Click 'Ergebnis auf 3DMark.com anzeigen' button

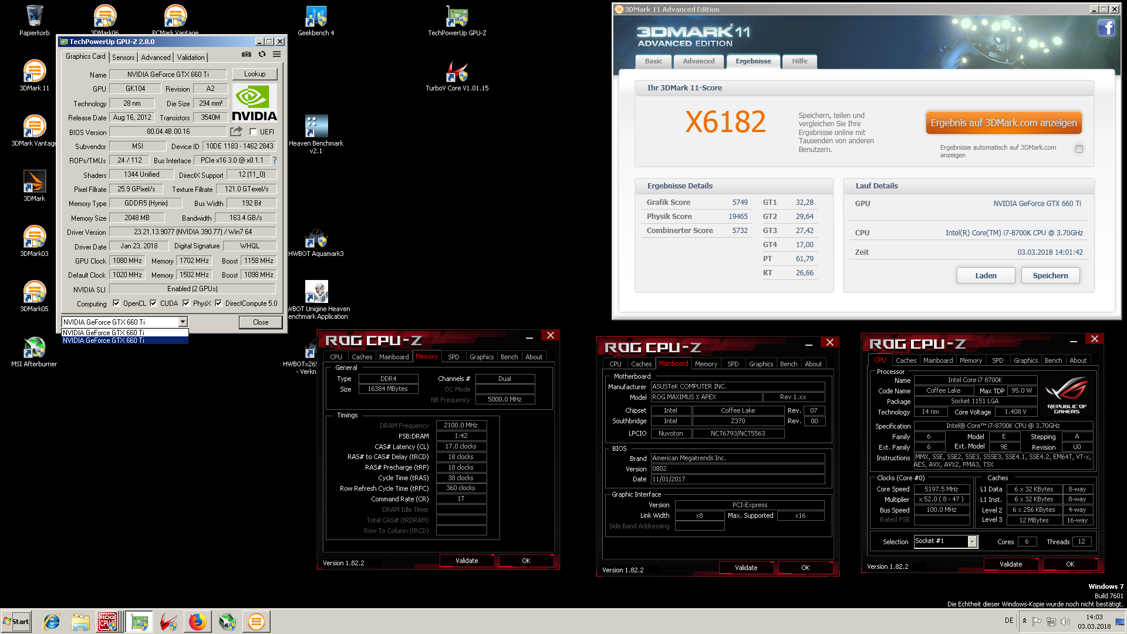[x=1004, y=123]
